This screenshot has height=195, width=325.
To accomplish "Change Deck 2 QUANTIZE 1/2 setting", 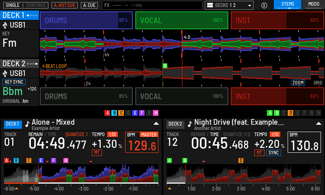I will coord(237,134).
